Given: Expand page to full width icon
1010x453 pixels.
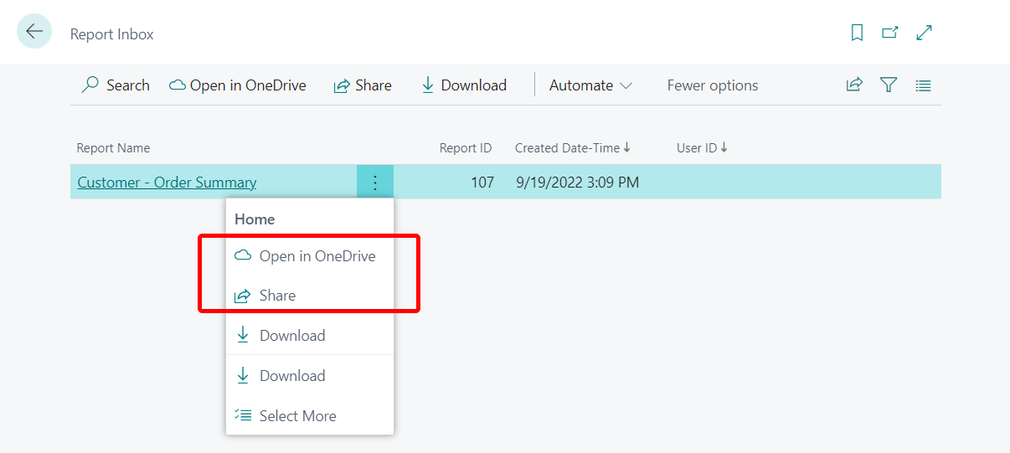Looking at the screenshot, I should tap(925, 33).
